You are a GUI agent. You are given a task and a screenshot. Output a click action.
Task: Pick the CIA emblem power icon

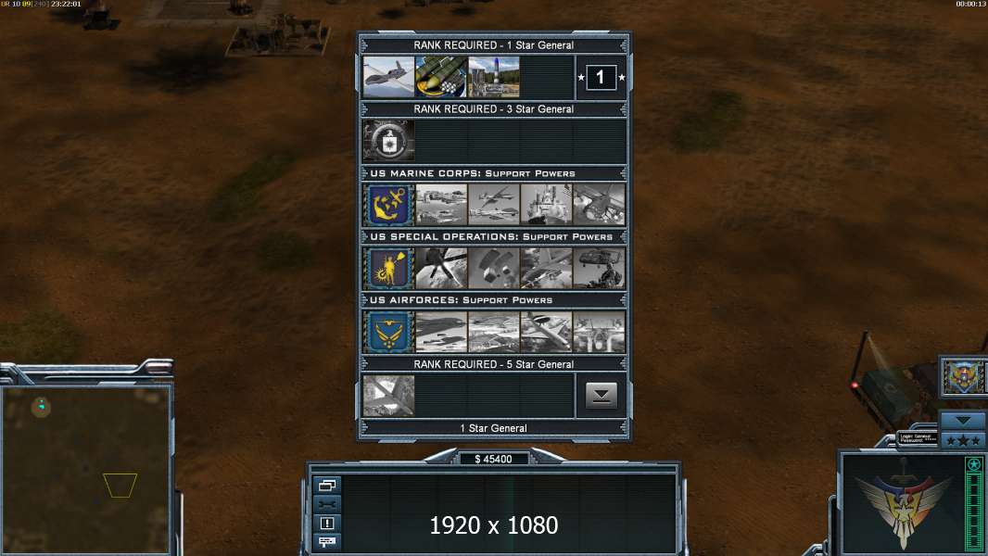point(388,141)
